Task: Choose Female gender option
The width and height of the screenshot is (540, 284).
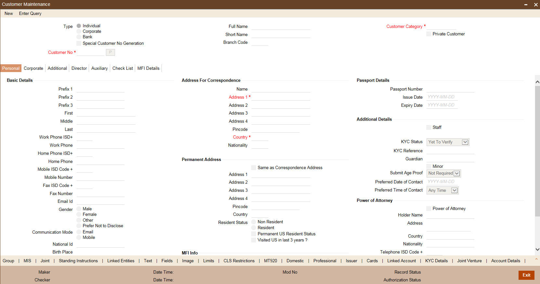Action: 79,214
